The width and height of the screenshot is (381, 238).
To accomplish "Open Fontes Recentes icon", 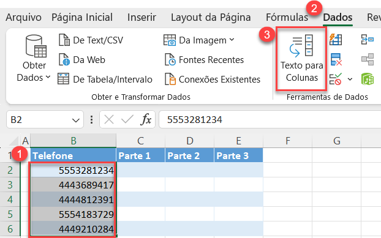I will (170, 60).
